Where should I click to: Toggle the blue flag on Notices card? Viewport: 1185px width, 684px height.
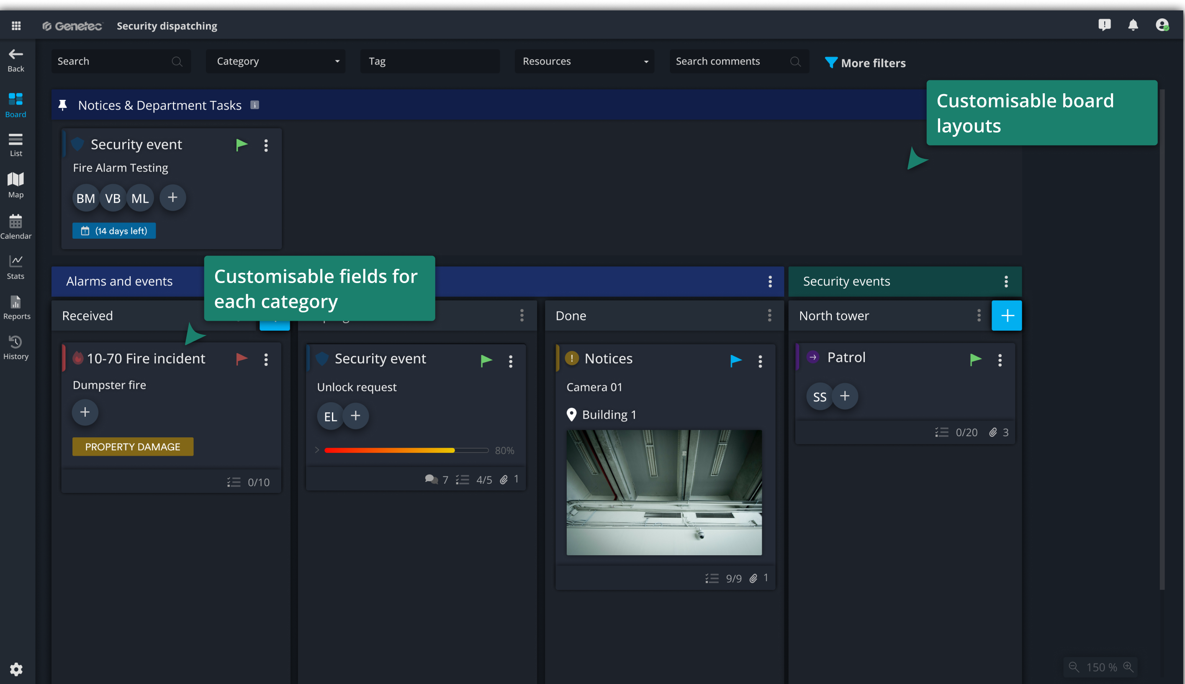pos(736,360)
